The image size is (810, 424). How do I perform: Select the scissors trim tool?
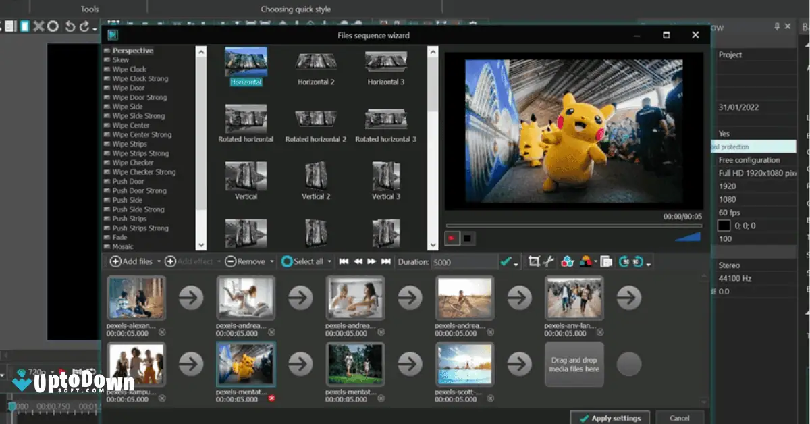point(549,261)
